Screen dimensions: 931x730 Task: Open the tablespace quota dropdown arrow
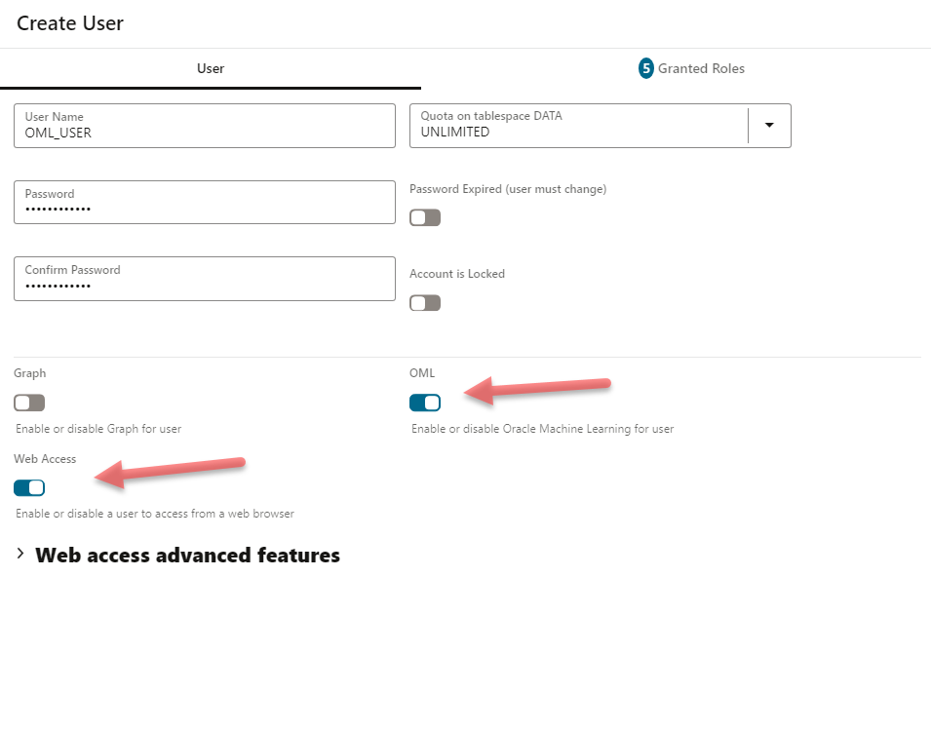coord(769,125)
